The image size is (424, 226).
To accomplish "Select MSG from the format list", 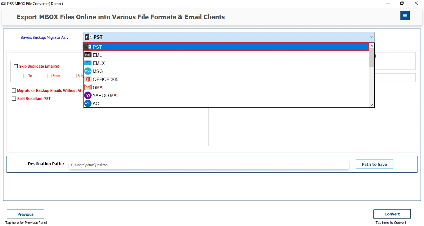I will point(226,71).
